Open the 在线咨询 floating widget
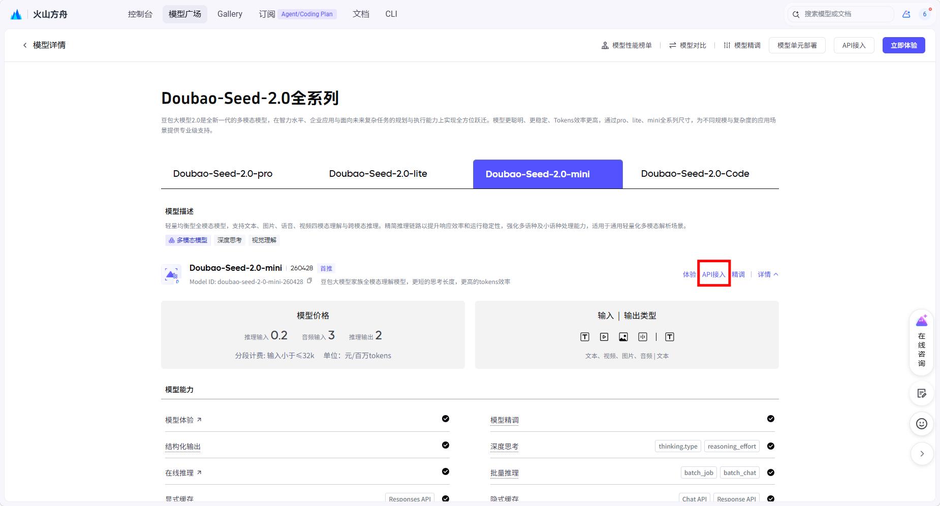The height and width of the screenshot is (506, 940). click(922, 342)
